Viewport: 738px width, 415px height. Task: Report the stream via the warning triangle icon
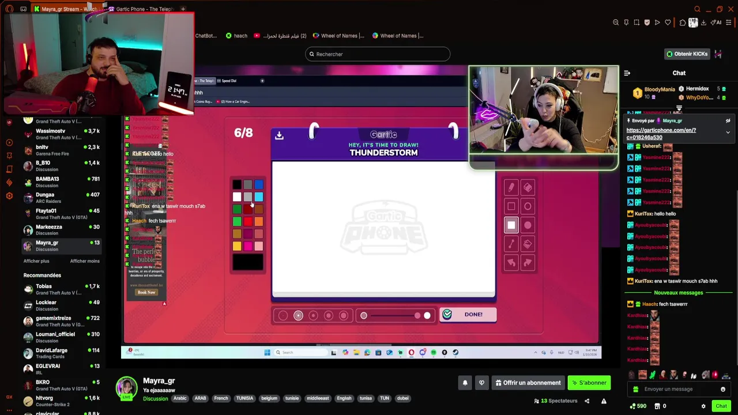[604, 401]
